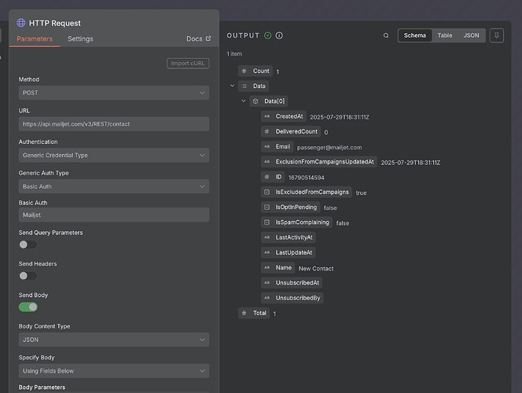Select the Email field pill
The image size is (522, 393).
point(278,147)
